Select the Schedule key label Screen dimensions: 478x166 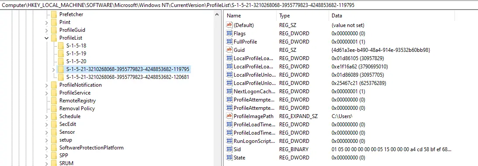[70, 116]
